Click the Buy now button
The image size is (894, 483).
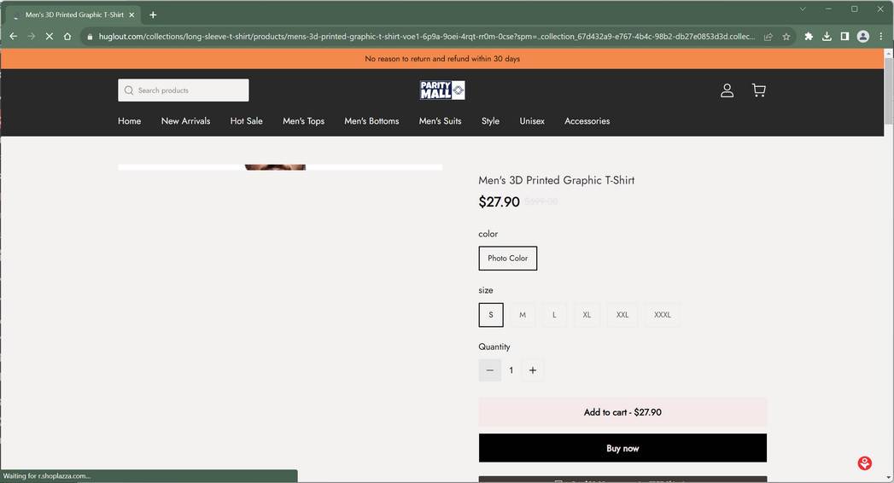[622, 448]
